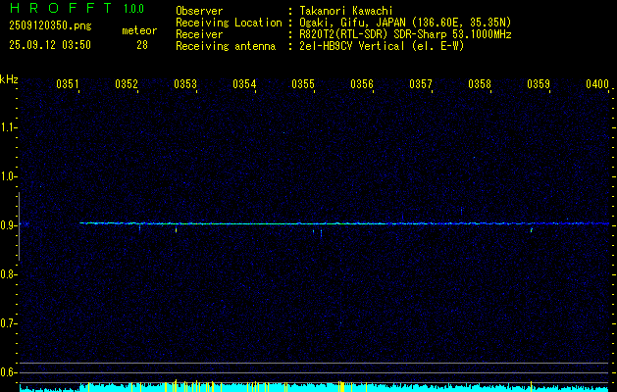Image resolution: width=617 pixels, height=392 pixels.
Task: Click the Observer name Takanori Kawachi
Action: (x=346, y=11)
